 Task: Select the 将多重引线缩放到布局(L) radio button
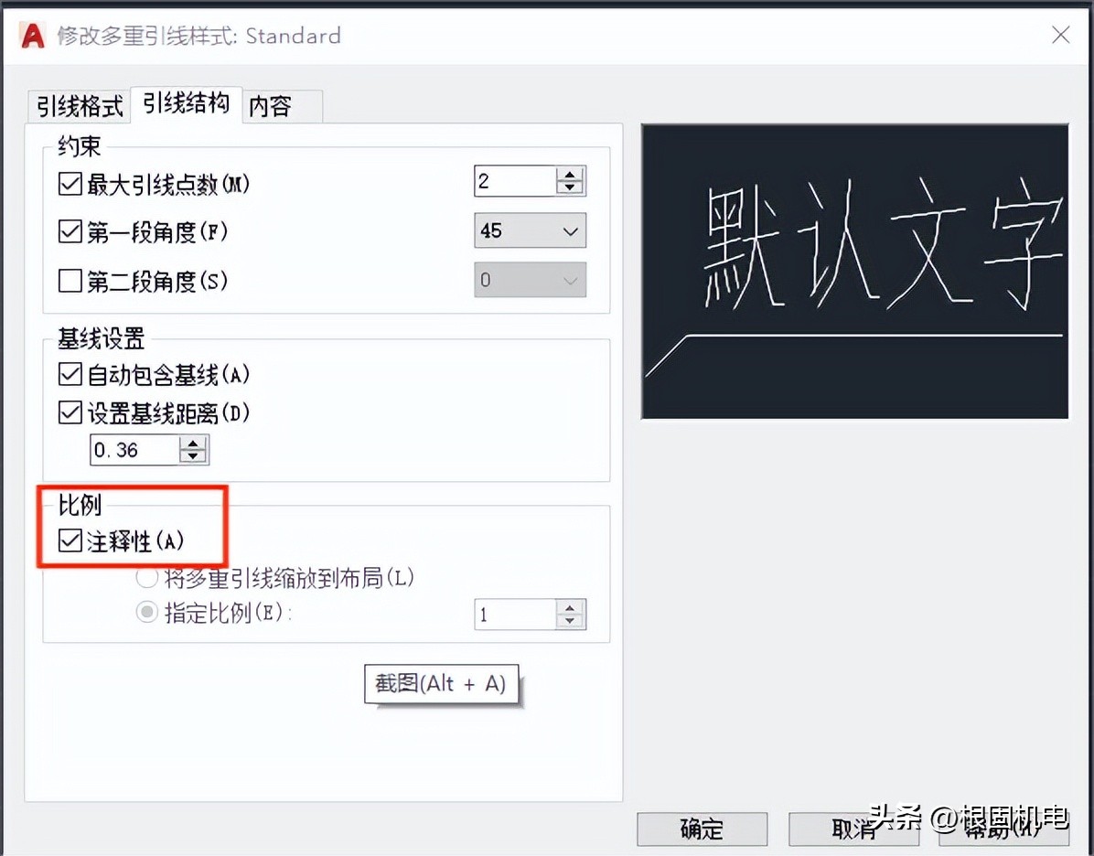146,577
